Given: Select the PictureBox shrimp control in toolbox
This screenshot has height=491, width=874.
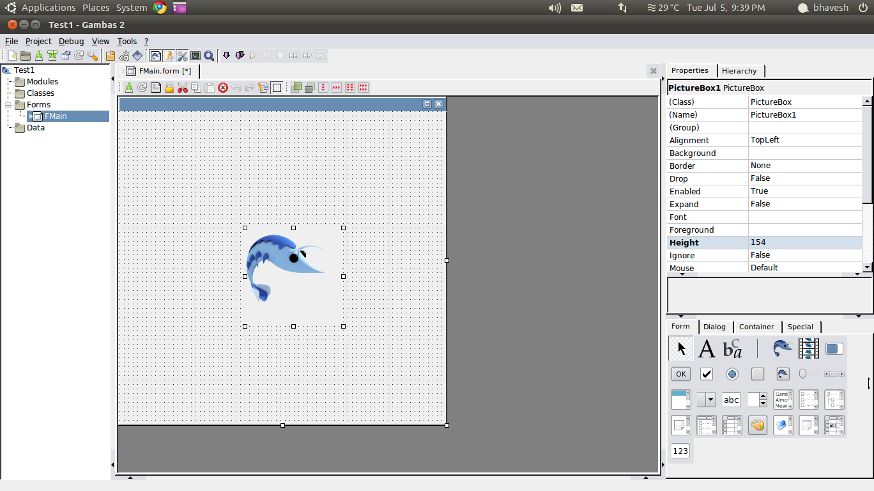Looking at the screenshot, I should [783, 348].
